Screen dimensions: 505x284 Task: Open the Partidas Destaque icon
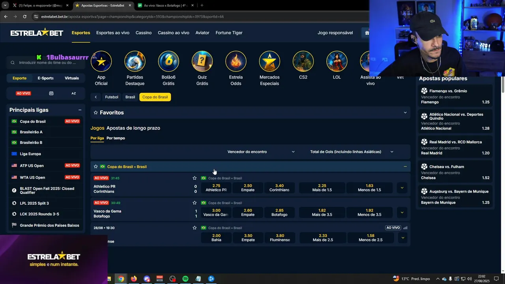(135, 61)
